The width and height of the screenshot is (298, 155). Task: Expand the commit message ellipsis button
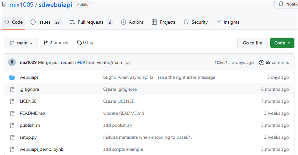[128, 63]
